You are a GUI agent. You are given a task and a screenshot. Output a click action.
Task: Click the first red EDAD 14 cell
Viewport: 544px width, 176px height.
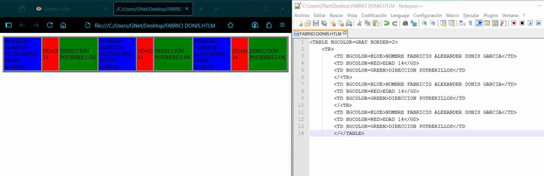[51, 54]
